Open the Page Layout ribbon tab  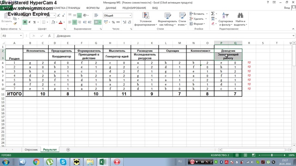point(66,8)
